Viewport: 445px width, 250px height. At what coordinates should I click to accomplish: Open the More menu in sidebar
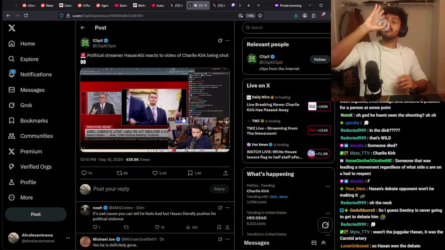21,198
